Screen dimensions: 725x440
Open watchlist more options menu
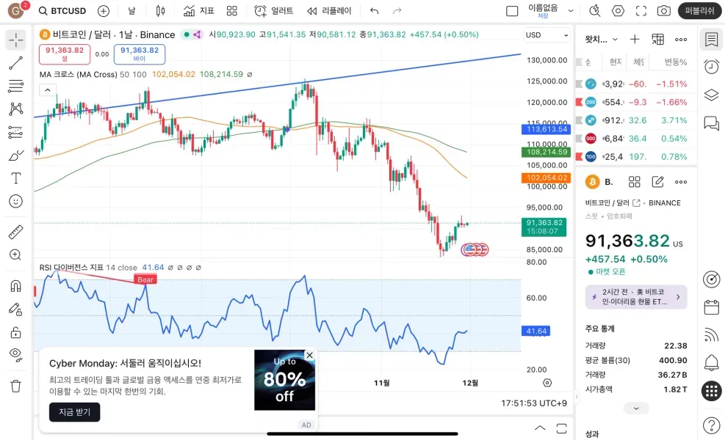(x=681, y=40)
